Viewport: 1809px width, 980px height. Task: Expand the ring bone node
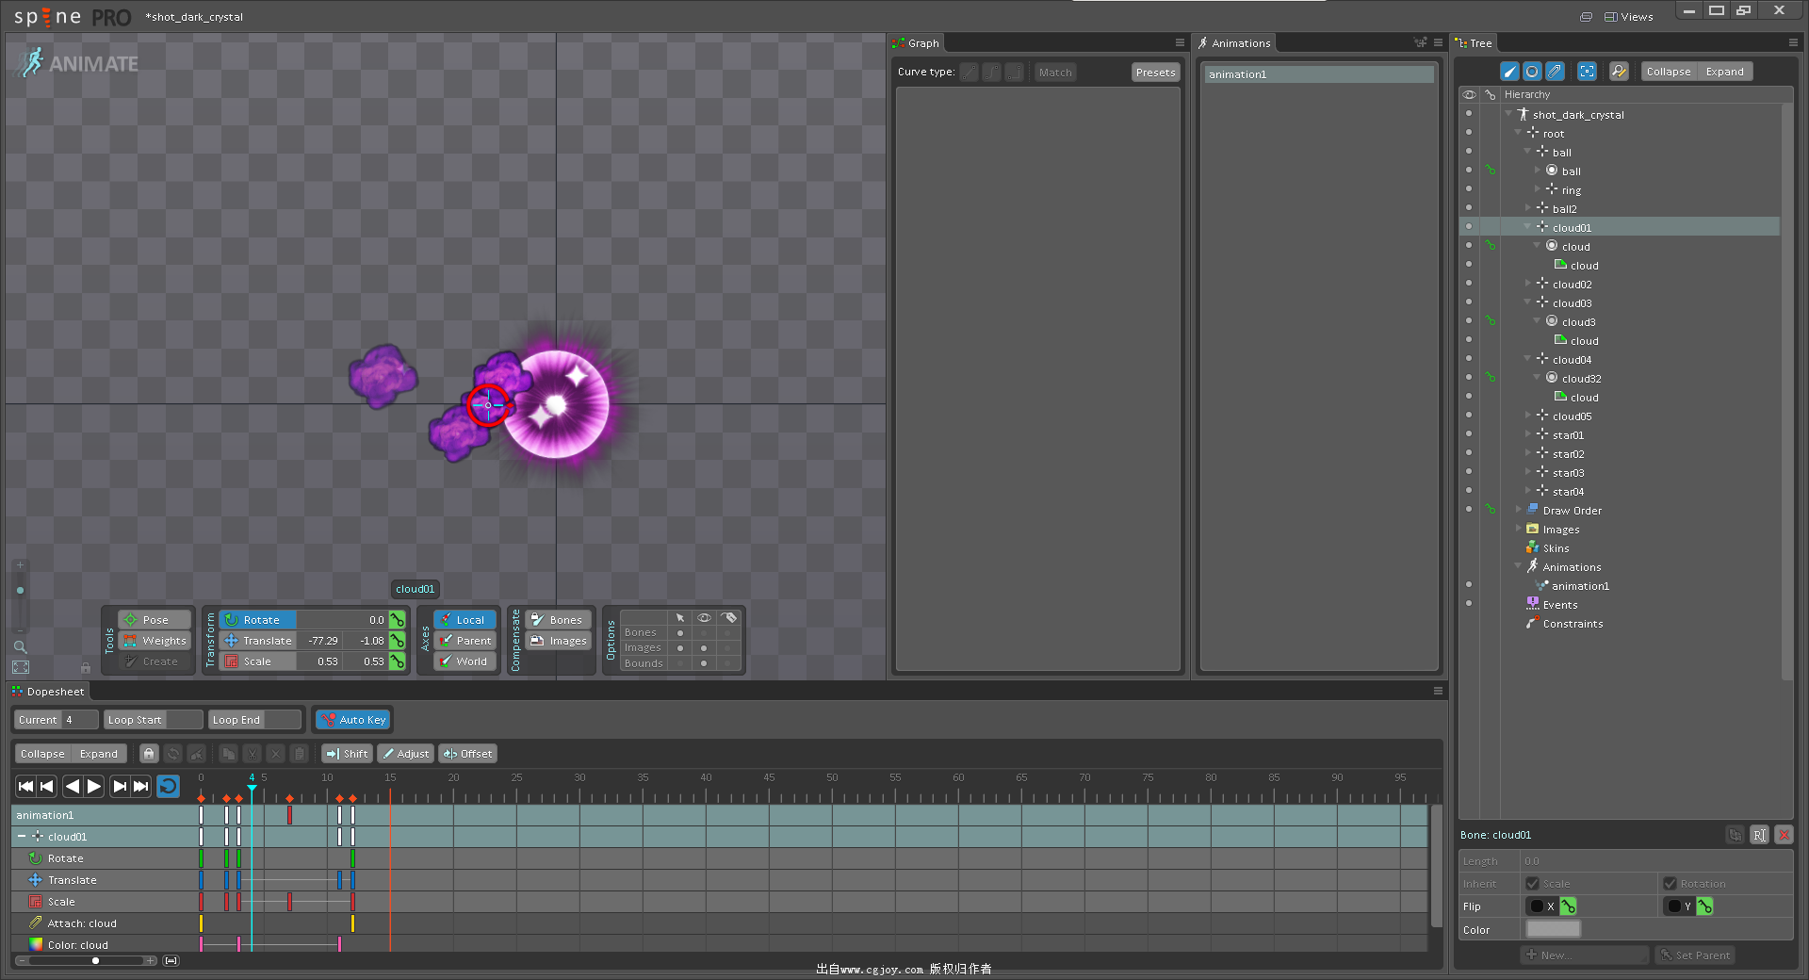click(1538, 189)
